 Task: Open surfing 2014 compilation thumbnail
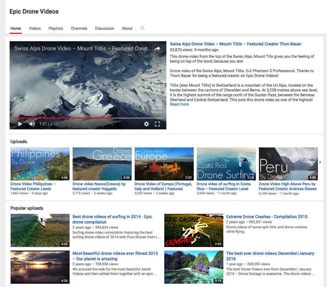point(40,230)
